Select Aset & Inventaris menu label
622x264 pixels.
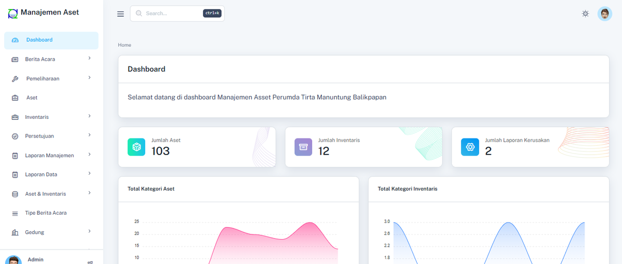coord(46,194)
